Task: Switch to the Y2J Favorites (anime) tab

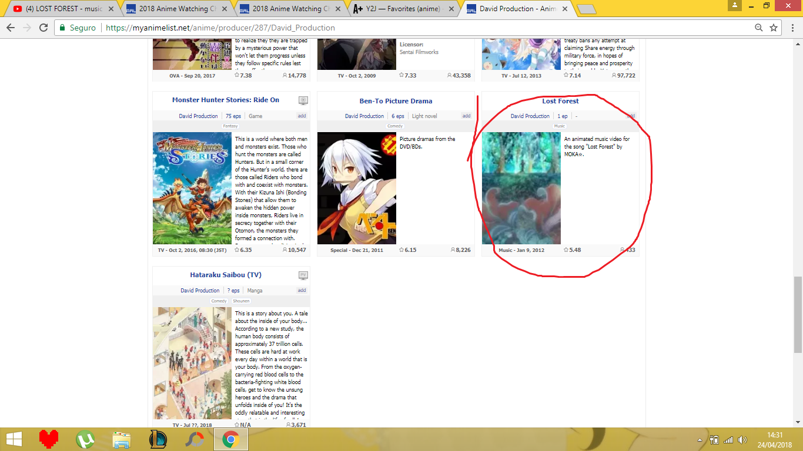Action: (403, 9)
